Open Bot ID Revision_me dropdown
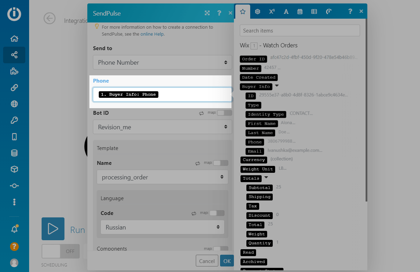 coord(163,127)
